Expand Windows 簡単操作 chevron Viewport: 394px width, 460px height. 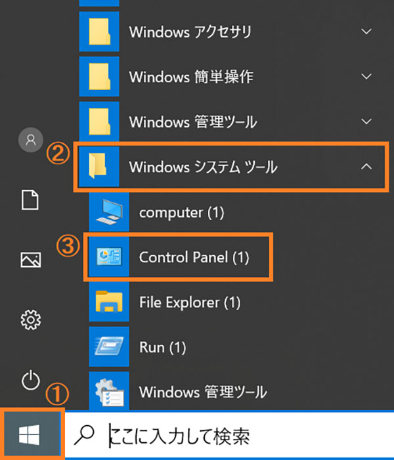[x=366, y=76]
